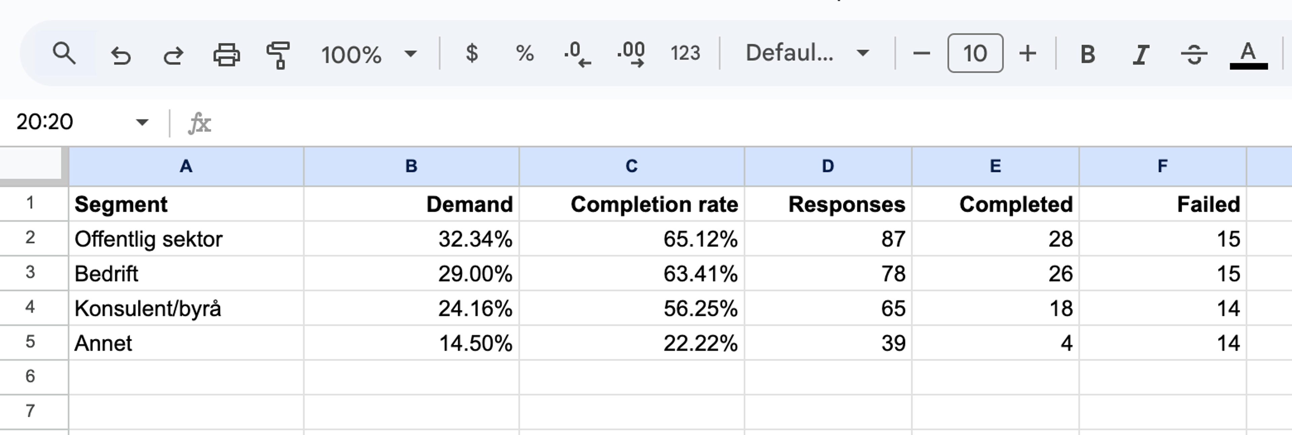The height and width of the screenshot is (435, 1292).
Task: Click the 29.00% demand cell
Action: click(411, 273)
